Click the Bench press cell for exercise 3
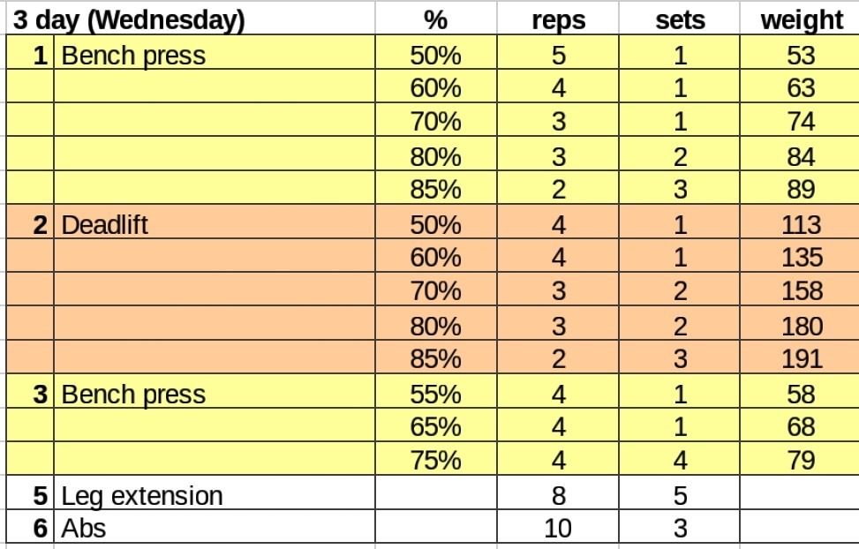The height and width of the screenshot is (549, 859). (x=132, y=394)
